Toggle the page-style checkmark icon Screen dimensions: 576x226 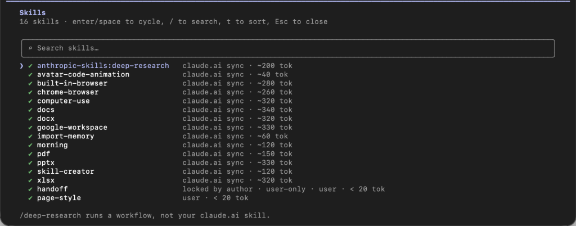click(30, 198)
